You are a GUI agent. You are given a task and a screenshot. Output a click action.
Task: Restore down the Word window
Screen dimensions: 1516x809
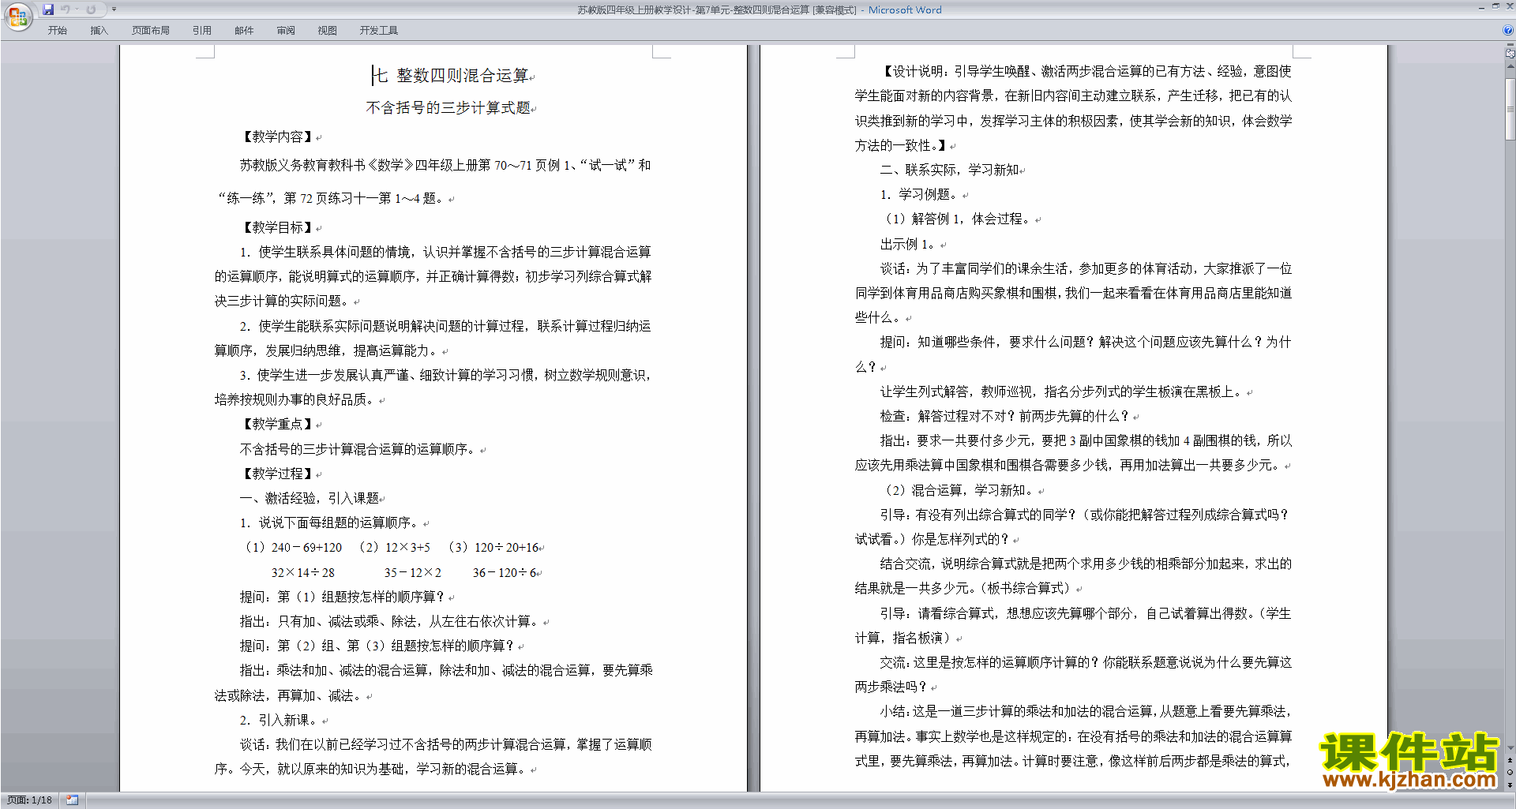coord(1495,6)
